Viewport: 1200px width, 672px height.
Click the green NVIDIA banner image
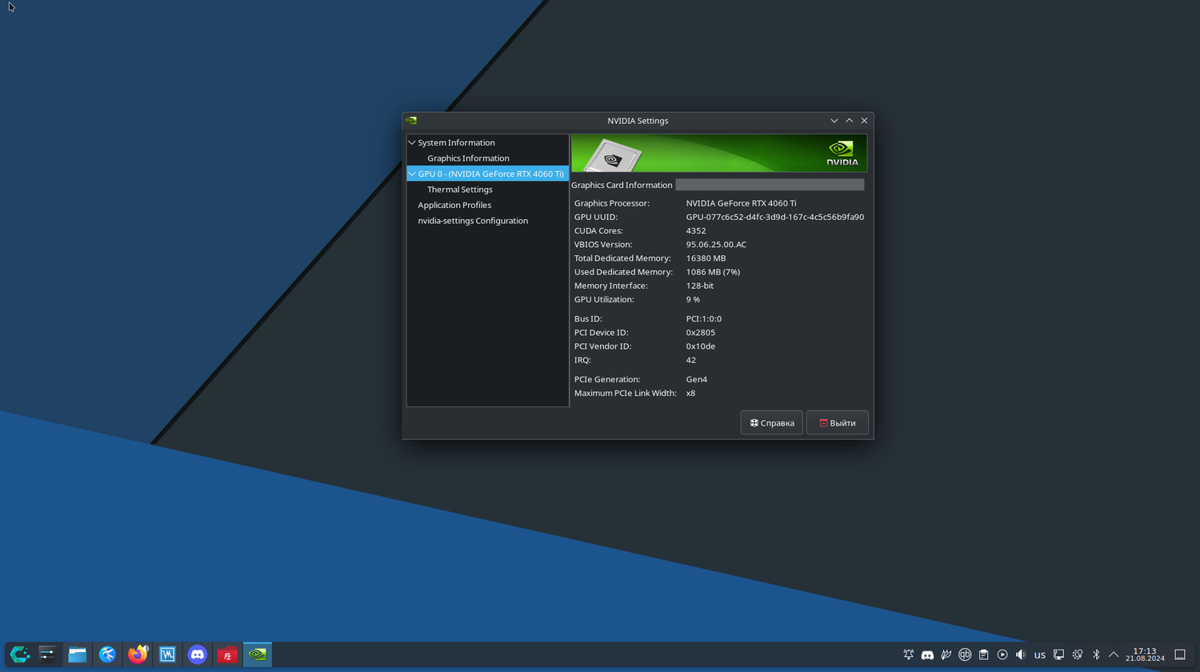719,153
